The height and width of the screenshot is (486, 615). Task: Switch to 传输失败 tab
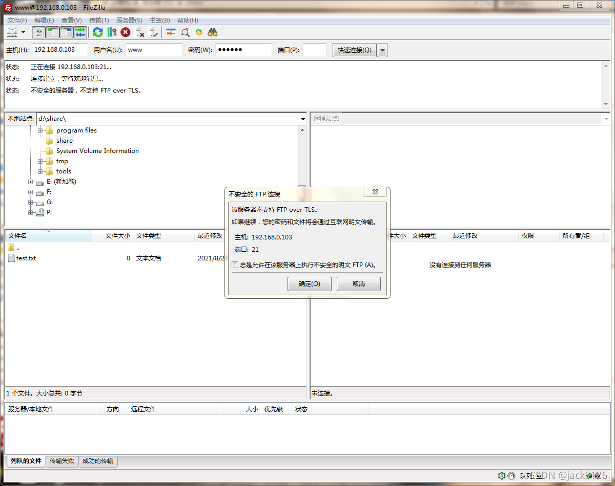coord(62,461)
